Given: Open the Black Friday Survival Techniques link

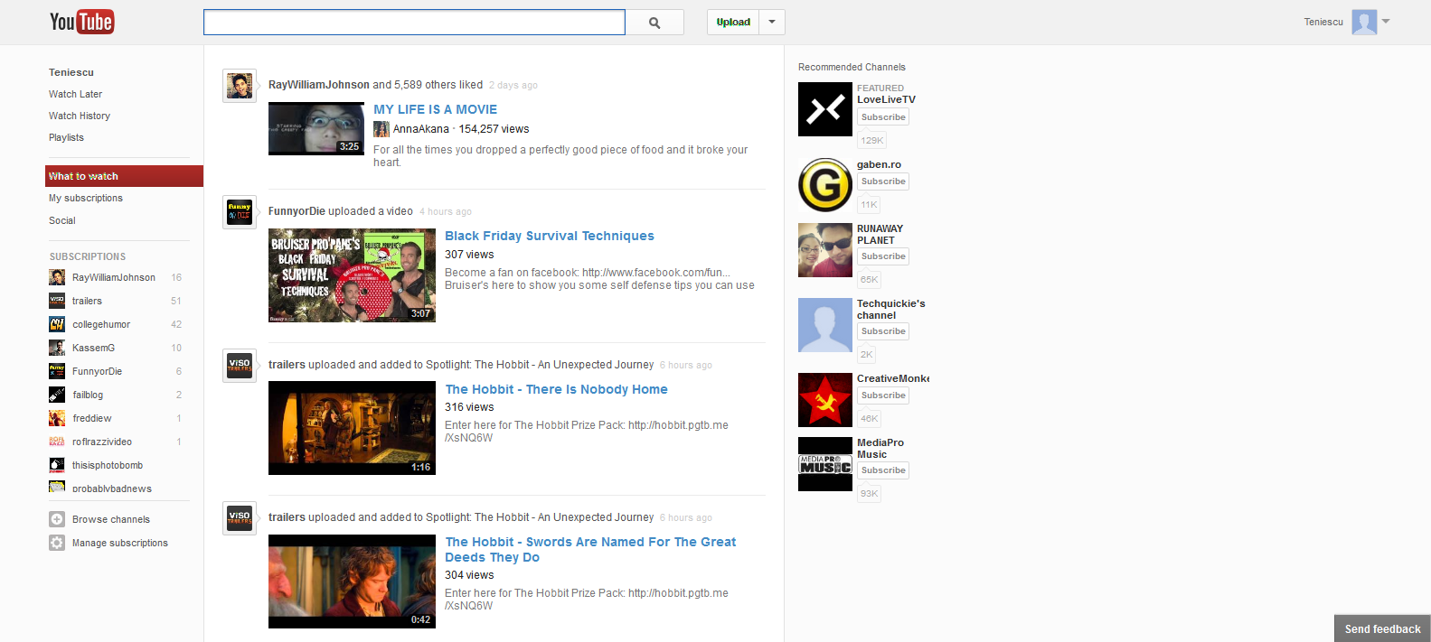Looking at the screenshot, I should [549, 236].
